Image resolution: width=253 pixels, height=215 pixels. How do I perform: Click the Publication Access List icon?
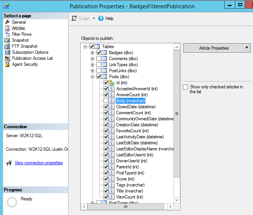[7, 58]
